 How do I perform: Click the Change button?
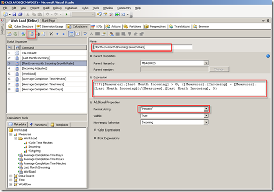pos(219,69)
